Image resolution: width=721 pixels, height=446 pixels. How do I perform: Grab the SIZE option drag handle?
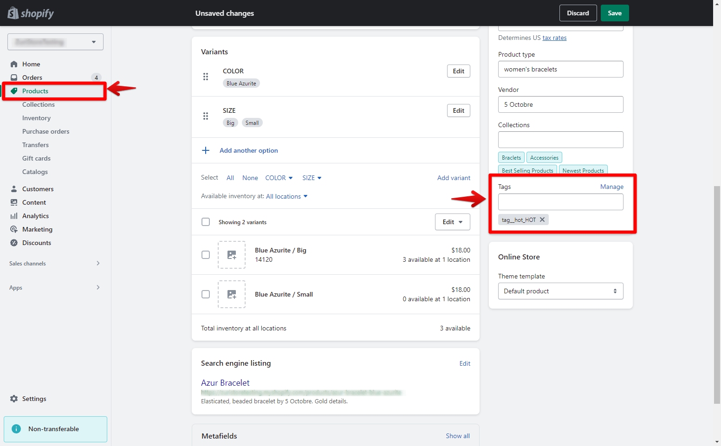206,116
